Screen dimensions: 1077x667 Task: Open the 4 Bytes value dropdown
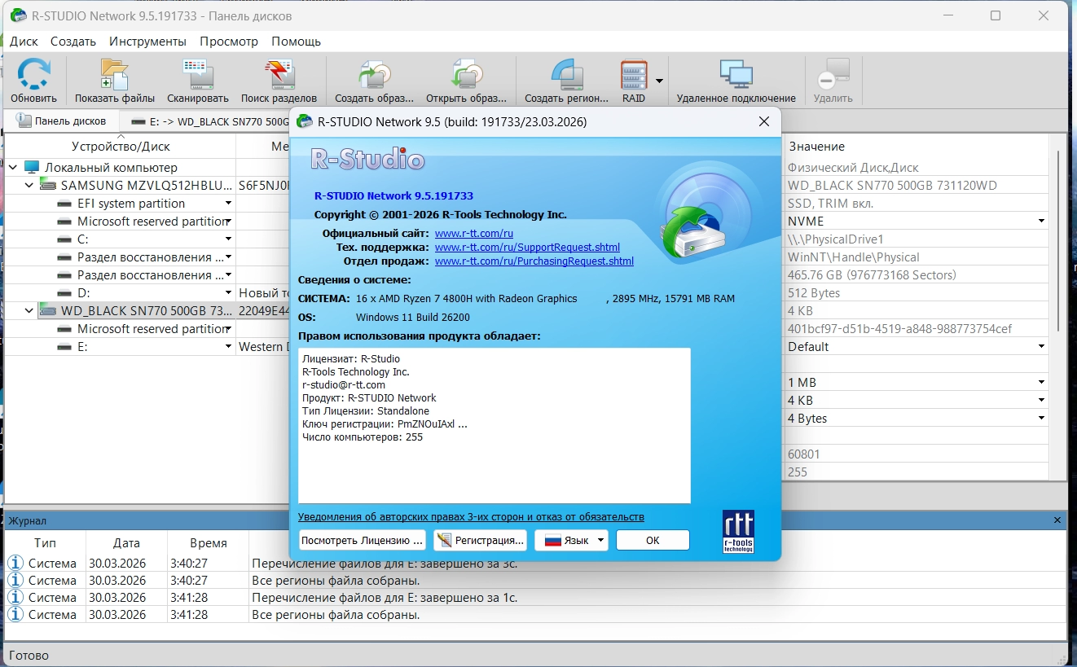[x=1041, y=418]
